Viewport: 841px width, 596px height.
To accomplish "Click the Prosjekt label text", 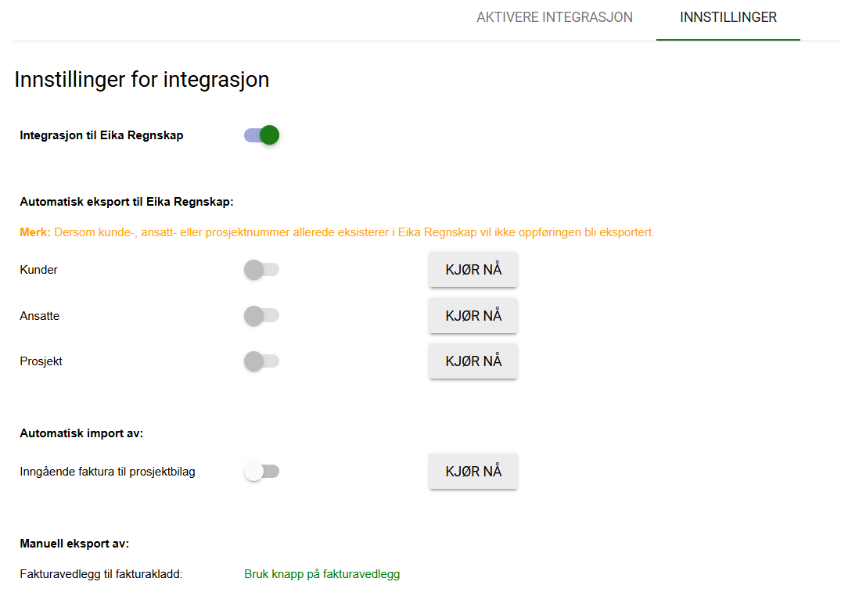I will [x=41, y=361].
